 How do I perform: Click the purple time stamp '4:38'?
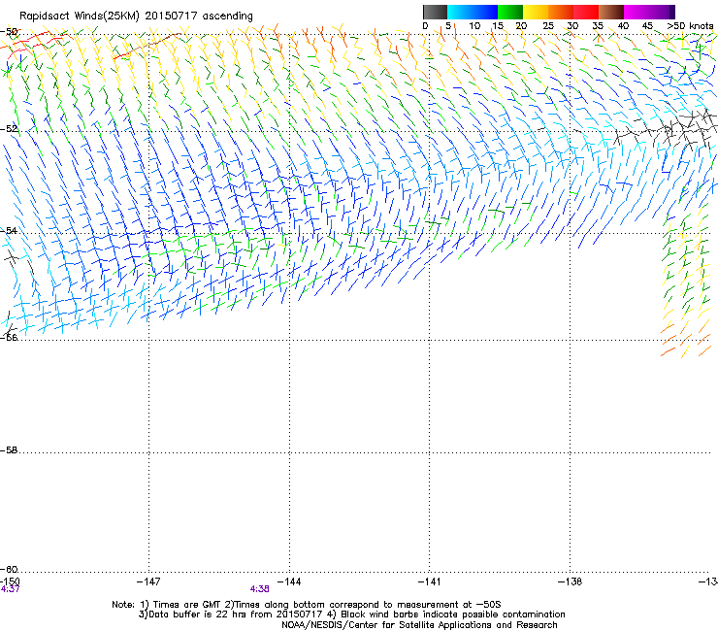259,589
